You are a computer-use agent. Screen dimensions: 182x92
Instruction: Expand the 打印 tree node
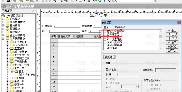pos(12,78)
